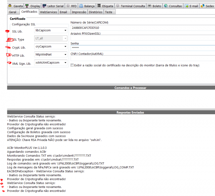215x196 pixels.
Task: Click the 'Certificado' section heading
Action: point(18,19)
